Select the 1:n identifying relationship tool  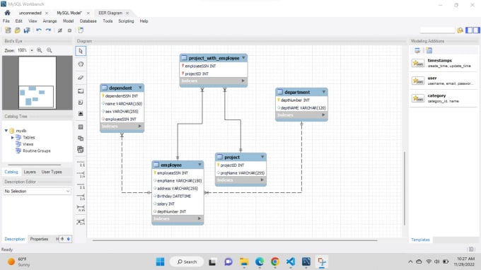pos(81,197)
